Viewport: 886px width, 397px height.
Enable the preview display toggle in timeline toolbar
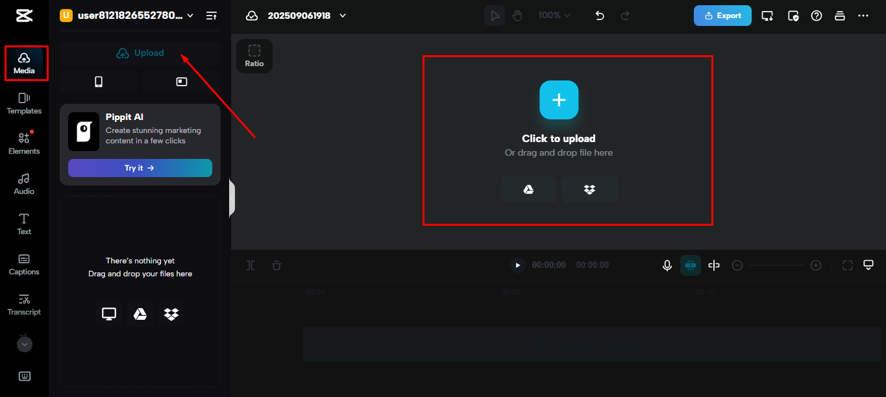tap(868, 265)
